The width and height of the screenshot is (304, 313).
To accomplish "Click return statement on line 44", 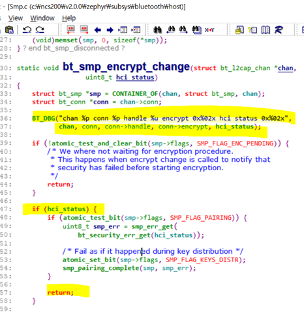I will coord(61,185).
